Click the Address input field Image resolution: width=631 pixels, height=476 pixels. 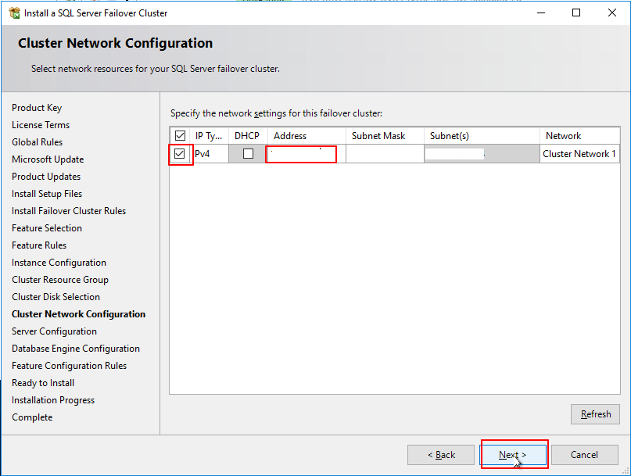(x=301, y=153)
